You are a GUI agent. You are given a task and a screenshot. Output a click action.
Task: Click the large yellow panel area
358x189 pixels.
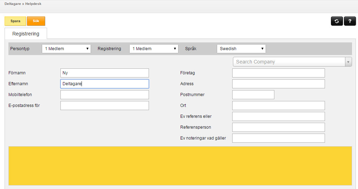[x=180, y=166]
